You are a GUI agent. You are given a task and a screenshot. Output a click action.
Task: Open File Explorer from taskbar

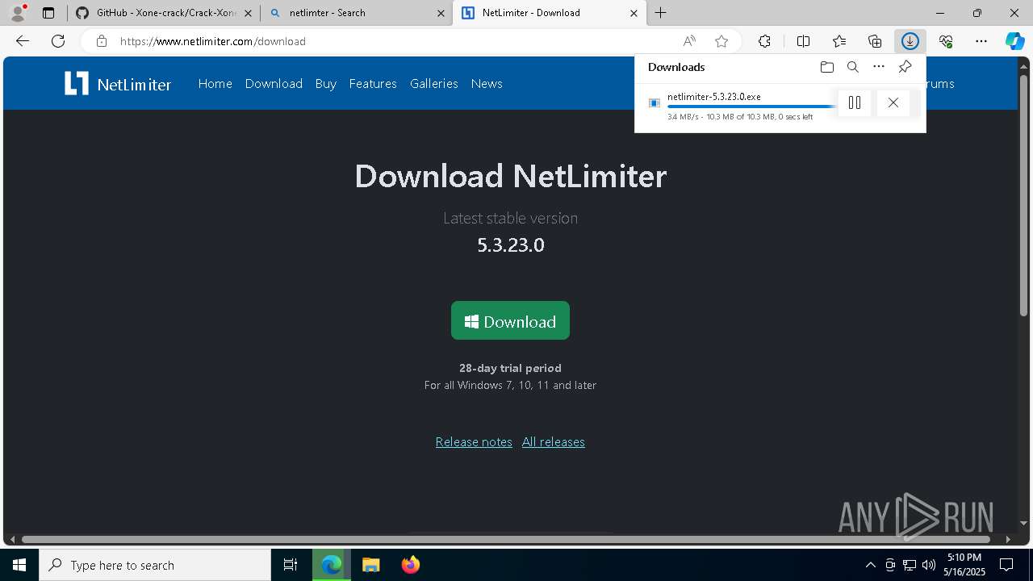pyautogui.click(x=370, y=565)
